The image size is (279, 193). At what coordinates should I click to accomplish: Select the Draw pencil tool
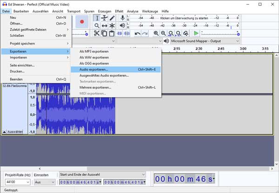112,18
